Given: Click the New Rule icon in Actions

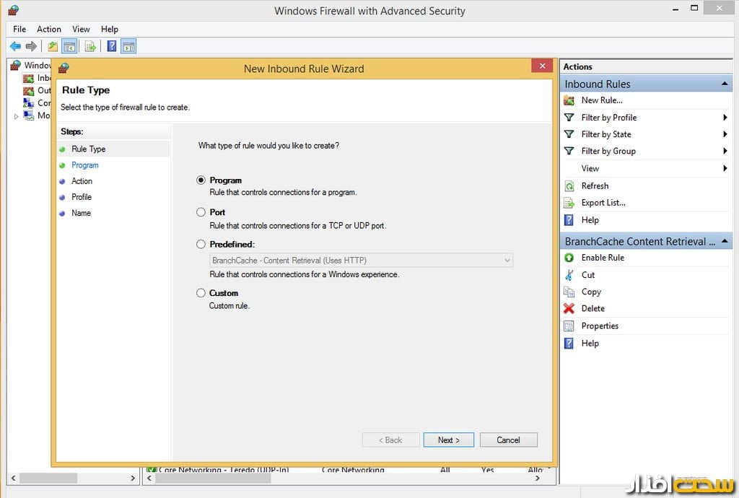Looking at the screenshot, I should click(569, 100).
